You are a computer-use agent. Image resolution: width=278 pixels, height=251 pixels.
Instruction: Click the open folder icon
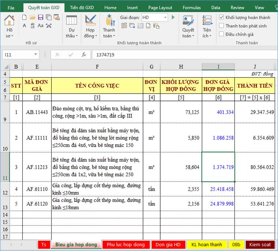coord(32,17)
